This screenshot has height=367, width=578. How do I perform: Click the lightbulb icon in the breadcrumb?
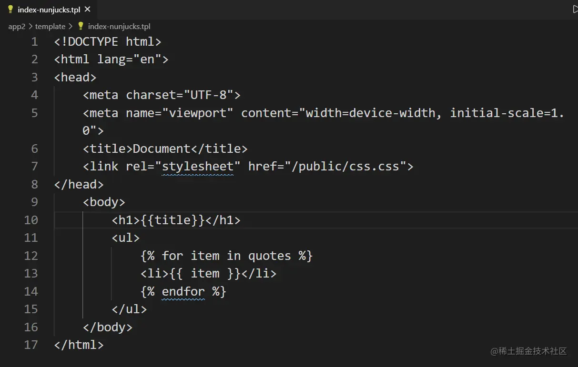(x=81, y=26)
